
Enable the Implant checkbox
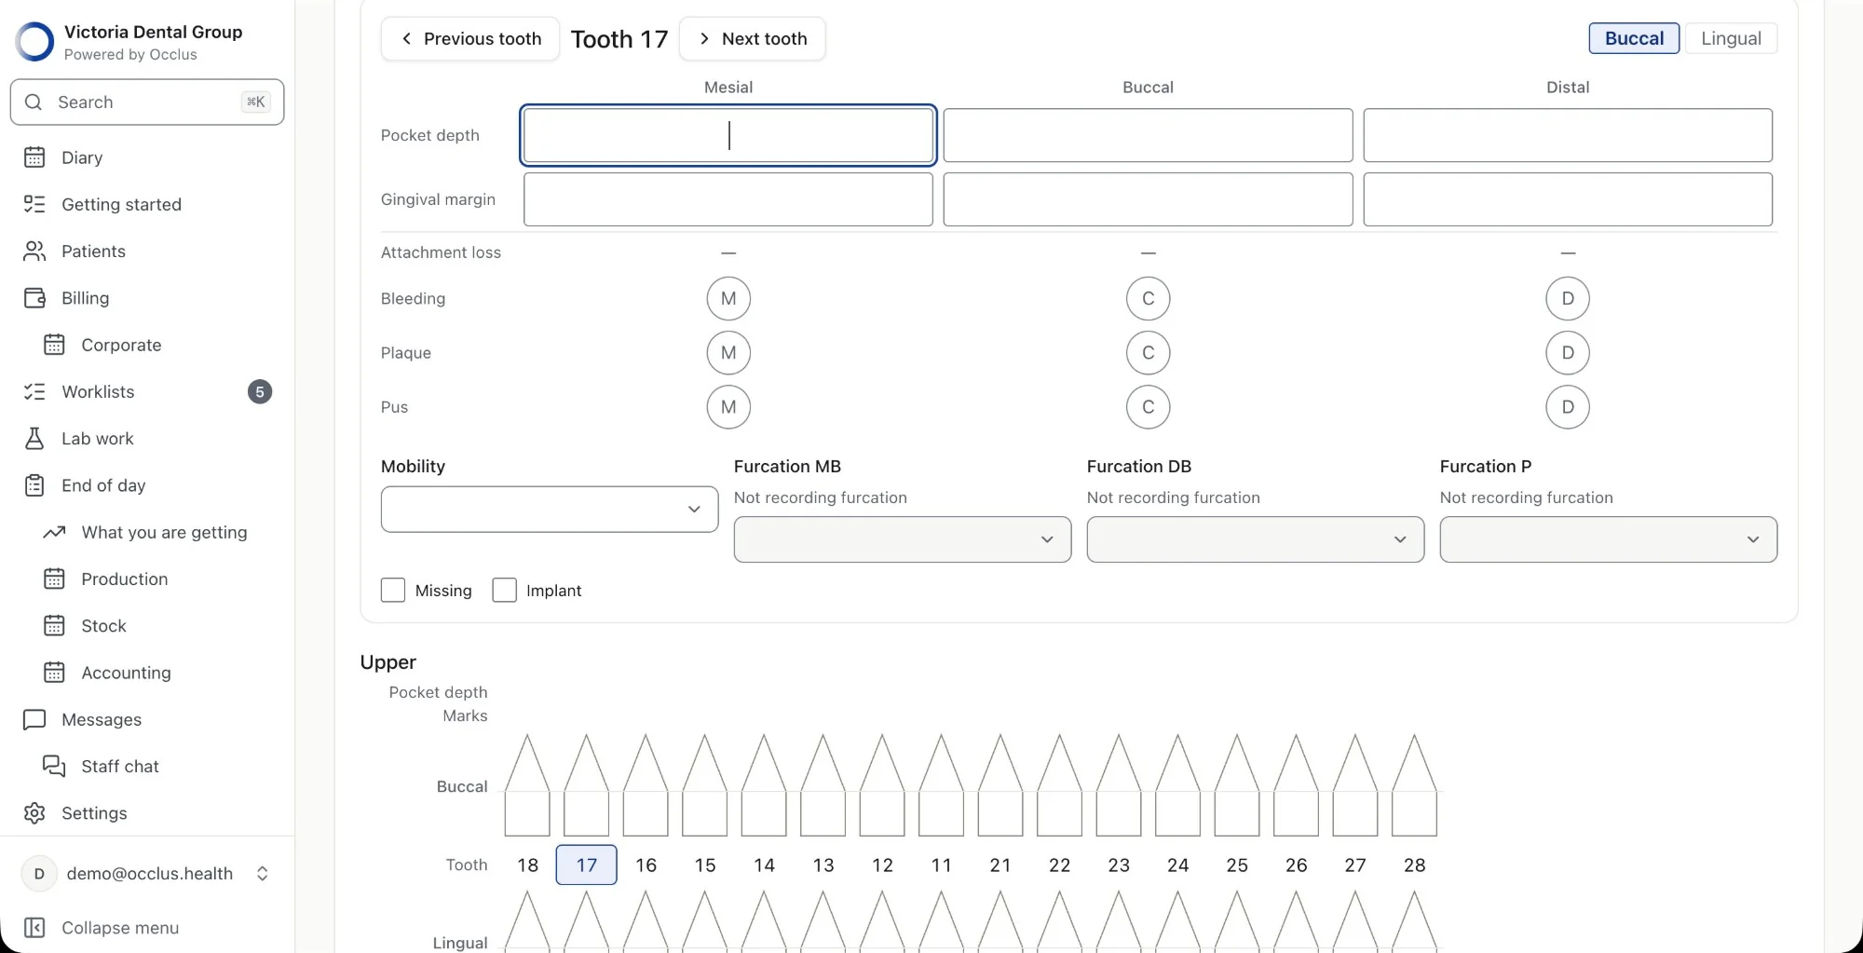(504, 590)
